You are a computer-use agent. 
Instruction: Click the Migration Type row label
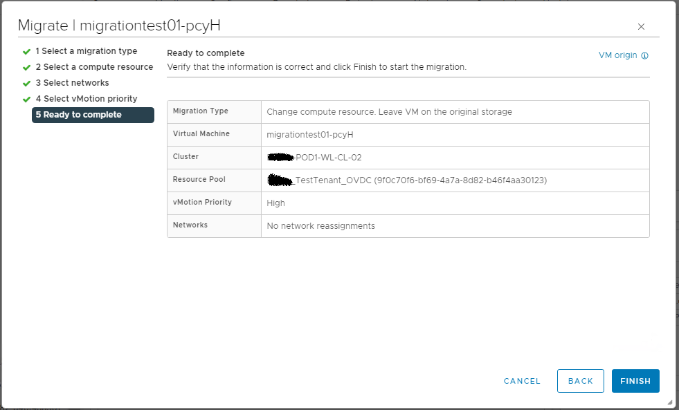click(200, 111)
